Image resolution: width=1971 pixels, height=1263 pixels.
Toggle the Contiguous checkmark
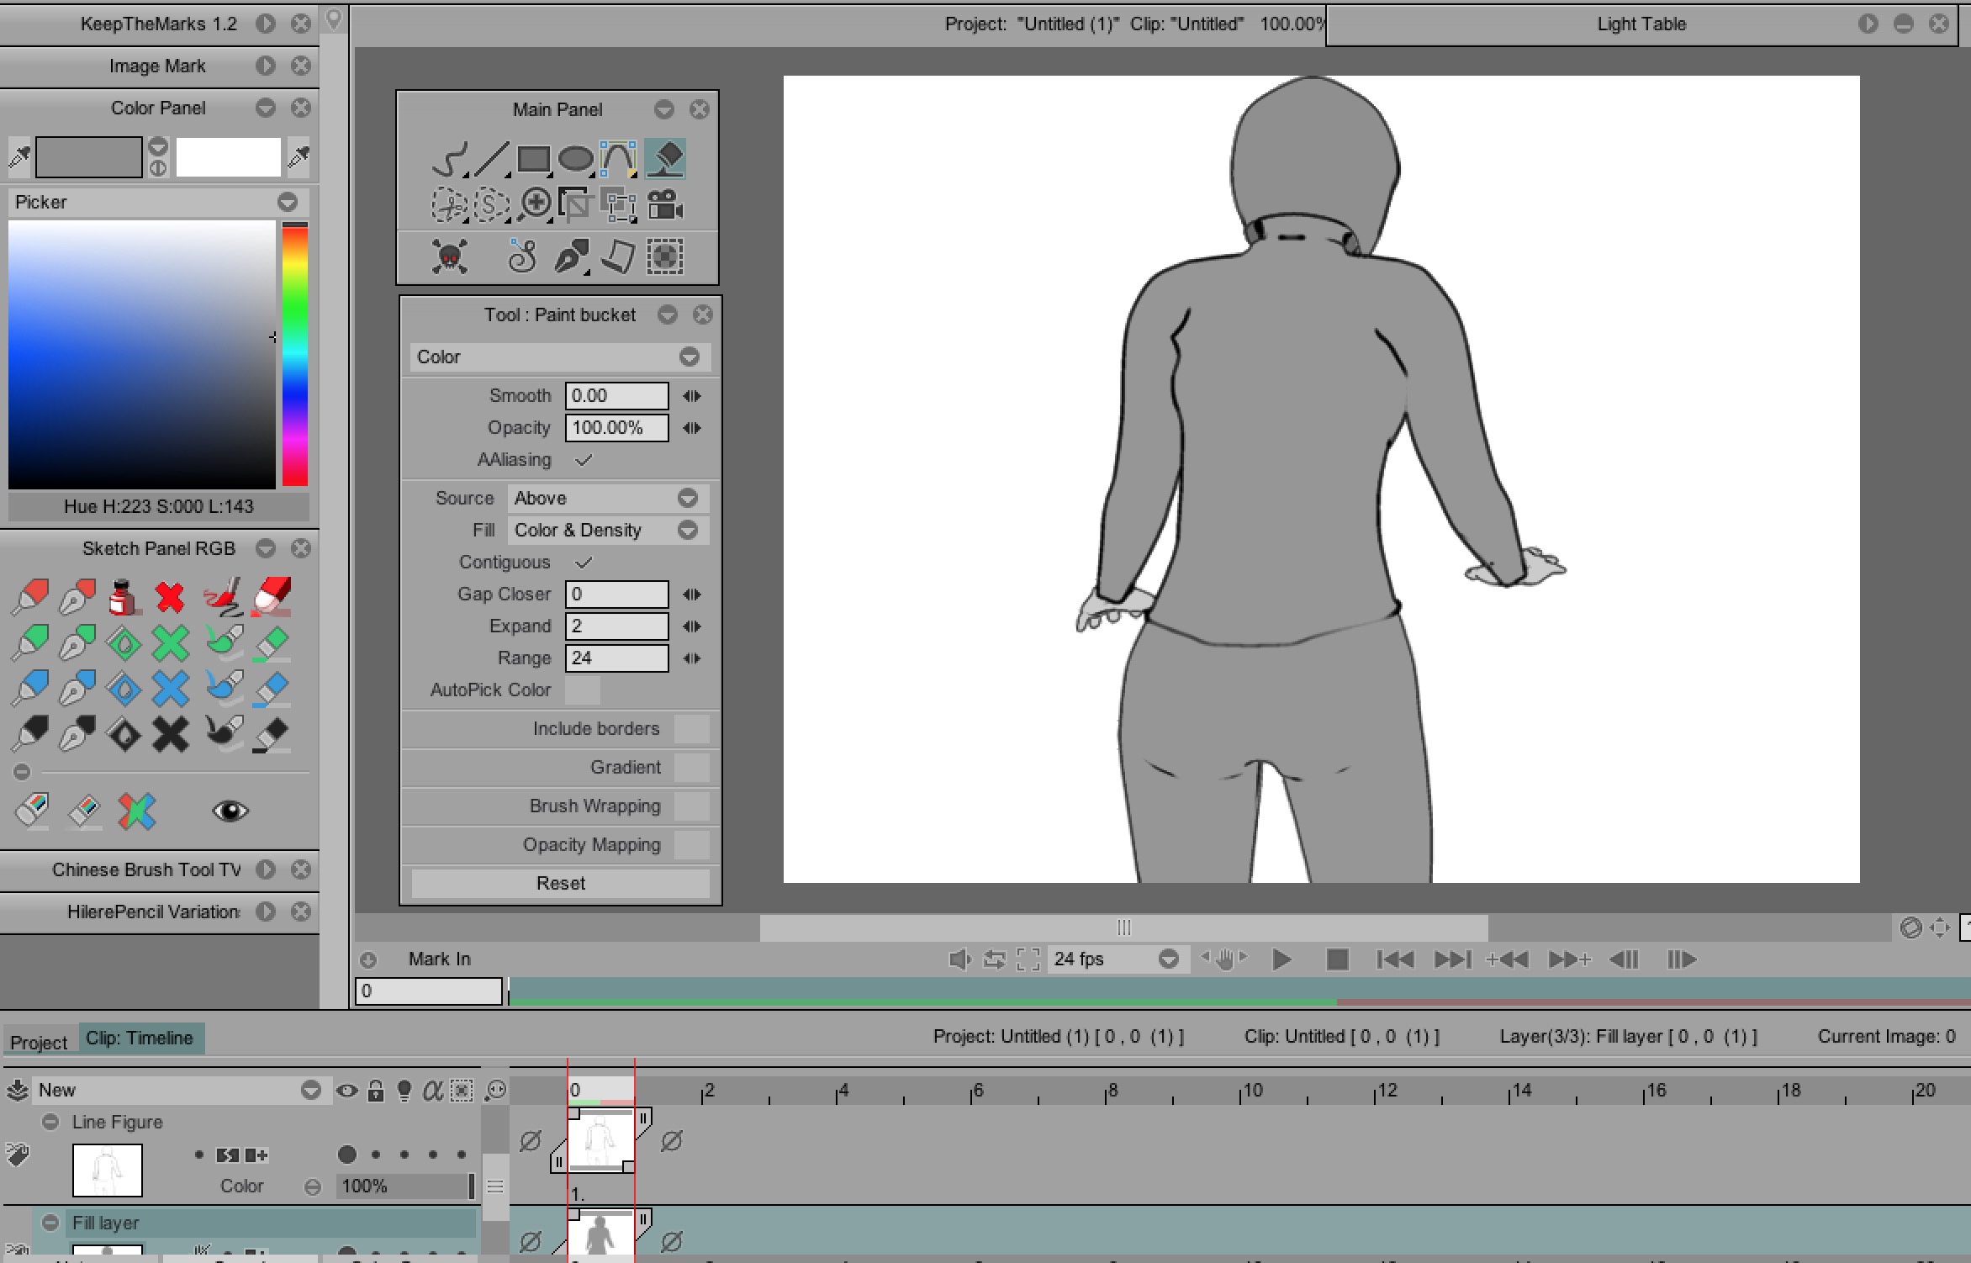point(584,563)
